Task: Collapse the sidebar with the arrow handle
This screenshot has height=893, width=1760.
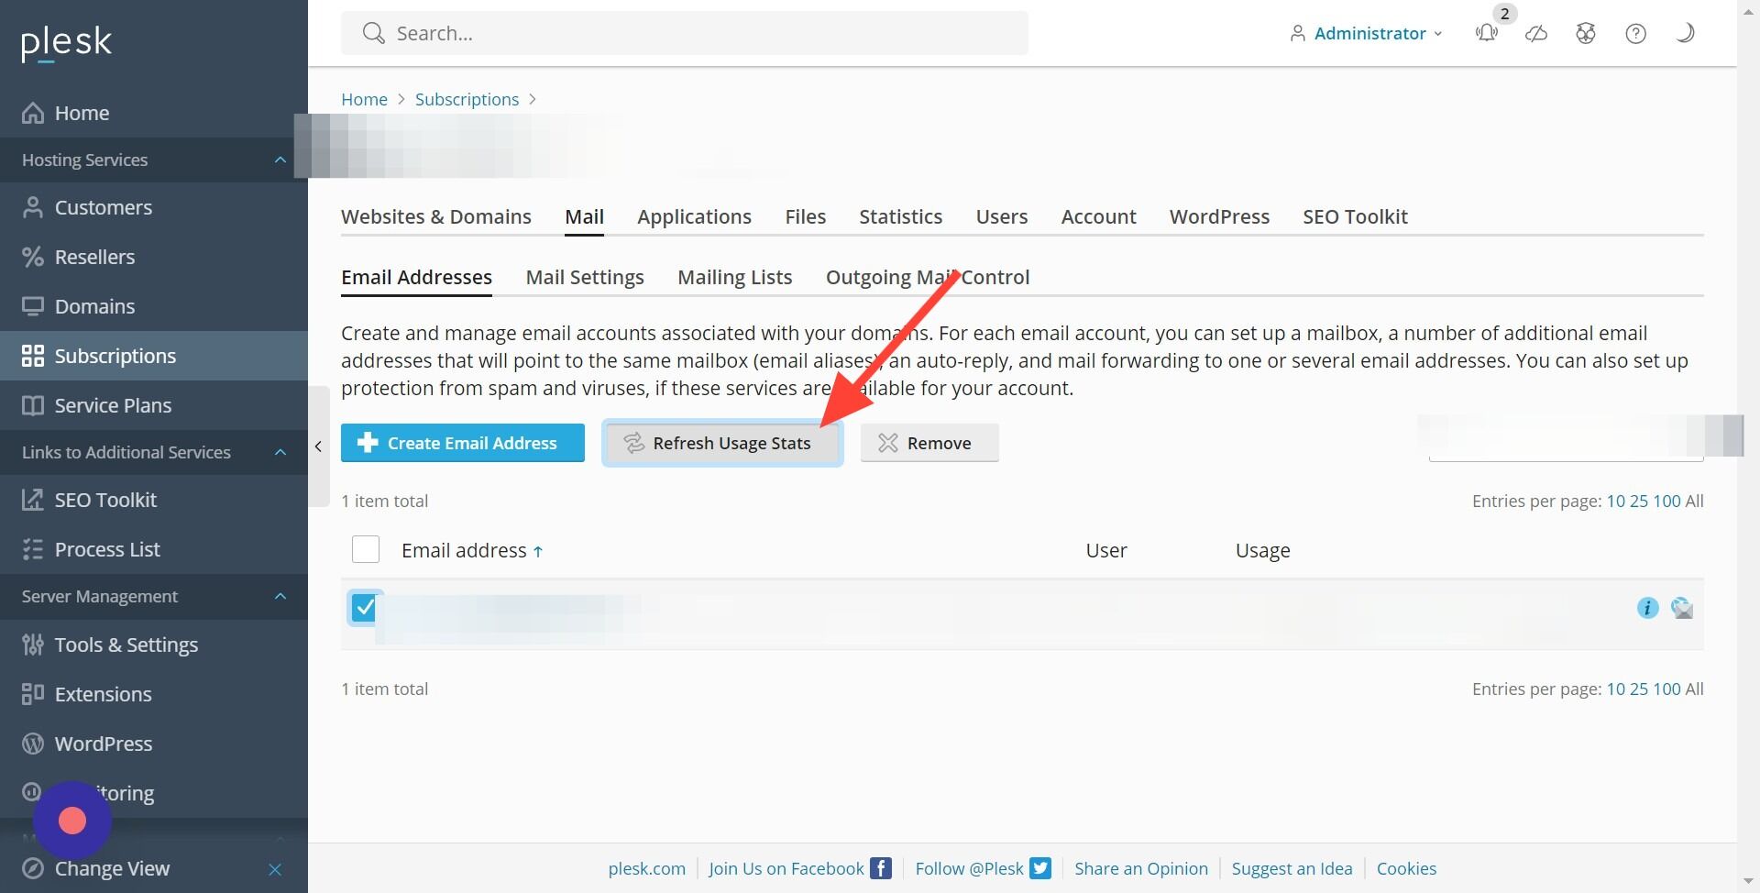Action: coord(318,446)
